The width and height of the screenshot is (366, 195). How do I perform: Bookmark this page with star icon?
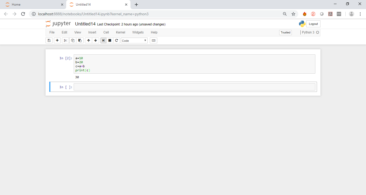tap(293, 14)
